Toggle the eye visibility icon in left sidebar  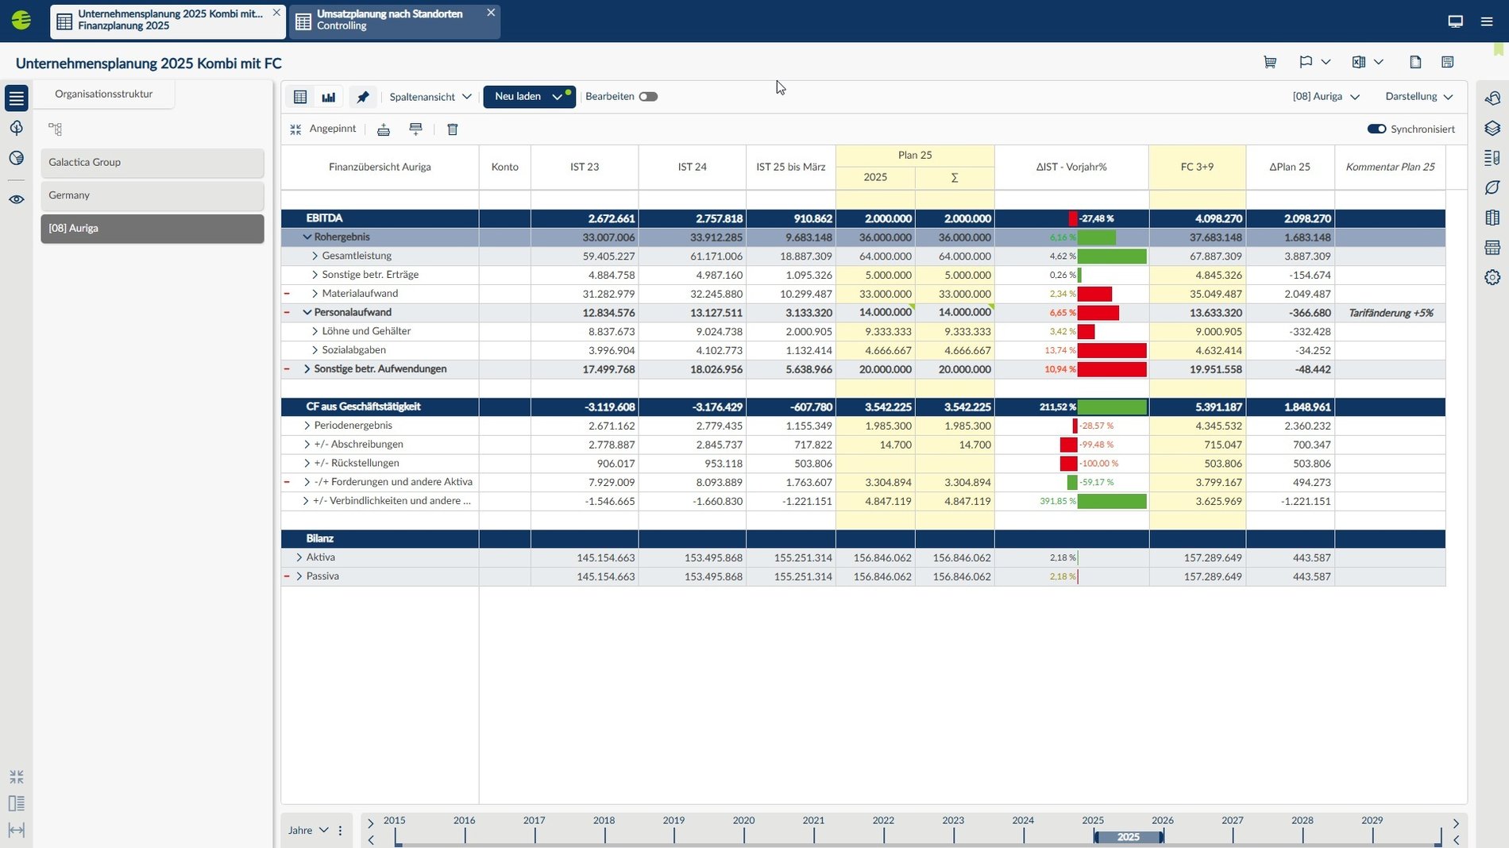pos(16,199)
